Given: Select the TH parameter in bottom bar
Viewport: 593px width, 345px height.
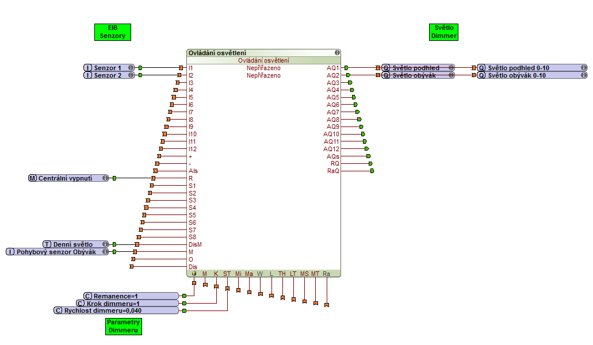Looking at the screenshot, I should pos(282,274).
